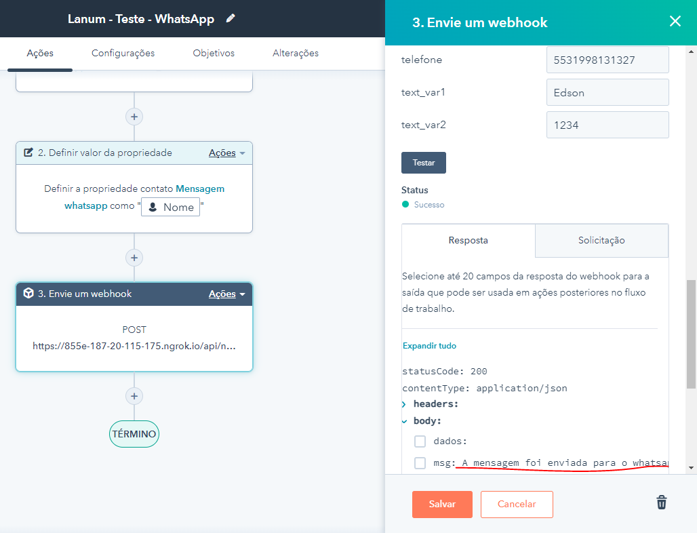The width and height of the screenshot is (697, 533).
Task: Click the text_var1 input field
Action: (x=608, y=92)
